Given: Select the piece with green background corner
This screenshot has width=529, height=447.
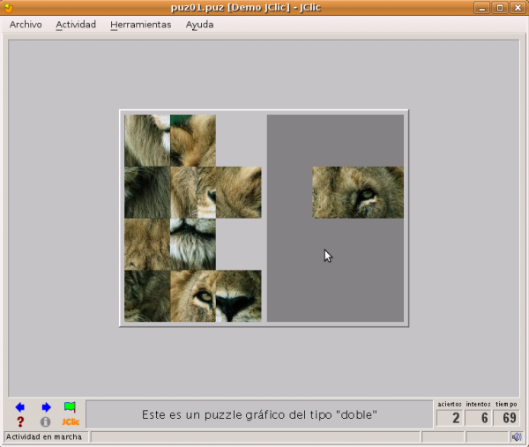Looking at the screenshot, I should [x=192, y=140].
